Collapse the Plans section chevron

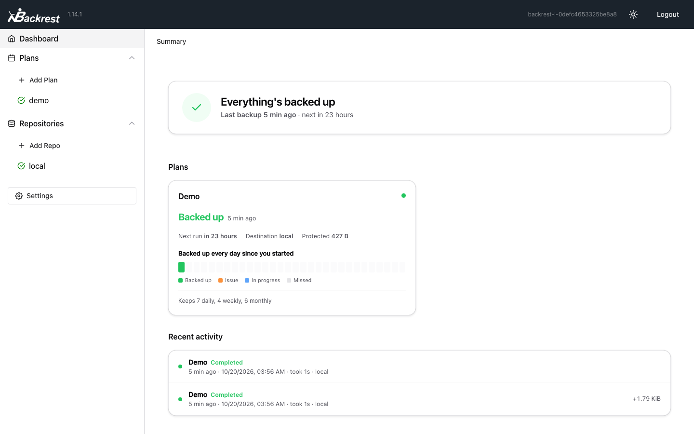click(x=132, y=58)
